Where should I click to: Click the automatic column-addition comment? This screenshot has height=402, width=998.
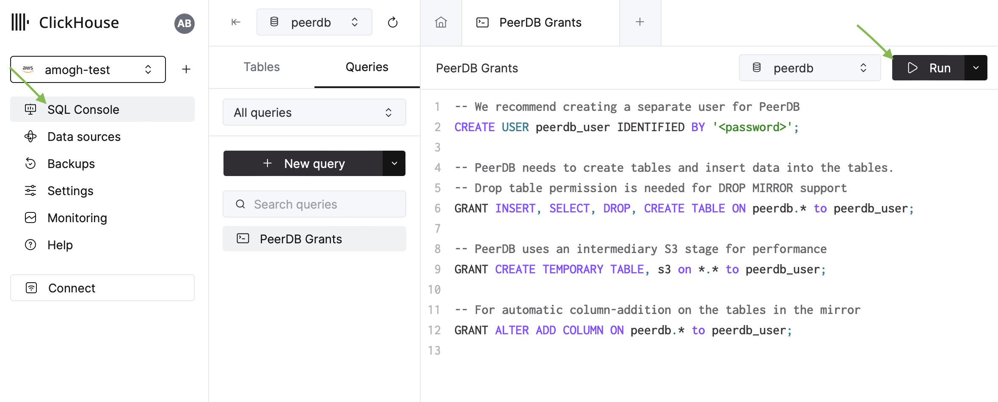658,310
